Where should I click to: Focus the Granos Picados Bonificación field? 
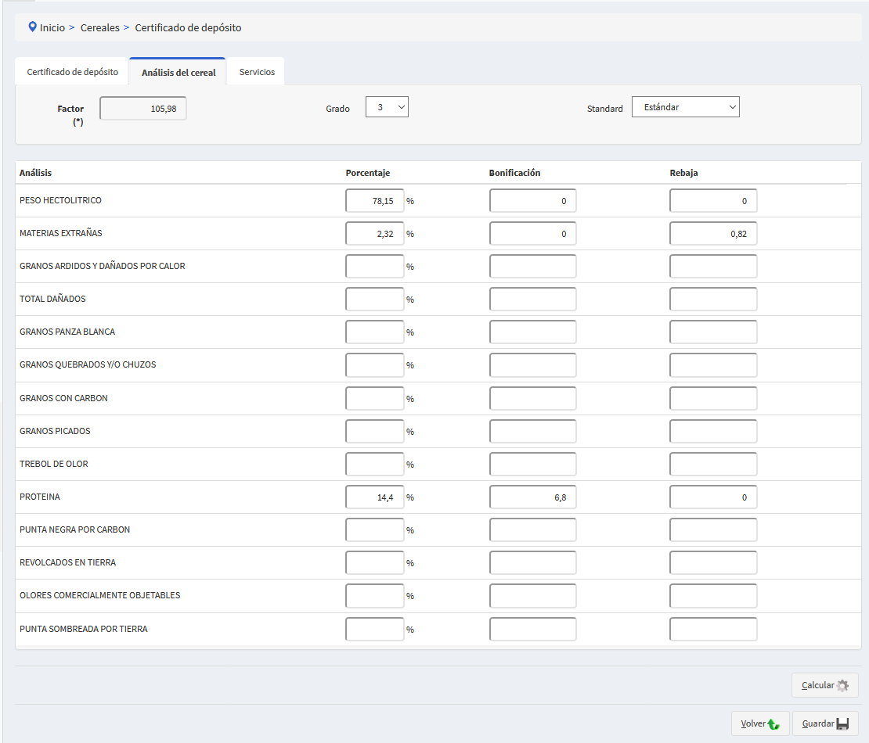[532, 432]
